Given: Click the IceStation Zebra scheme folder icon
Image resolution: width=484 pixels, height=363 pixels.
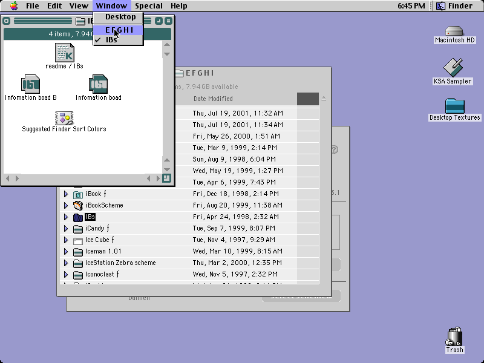Looking at the screenshot, I should coord(78,263).
